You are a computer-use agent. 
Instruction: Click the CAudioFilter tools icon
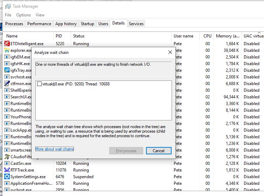(7, 157)
